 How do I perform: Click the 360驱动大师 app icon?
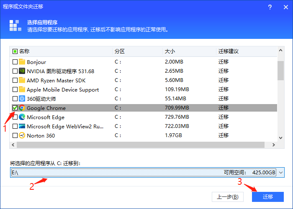click(22, 99)
